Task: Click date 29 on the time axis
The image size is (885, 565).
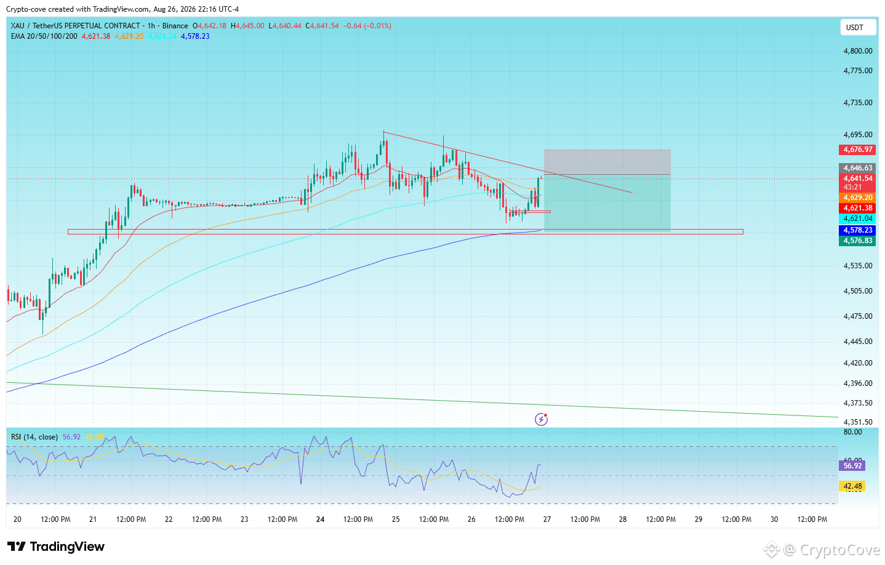Action: coord(699,519)
